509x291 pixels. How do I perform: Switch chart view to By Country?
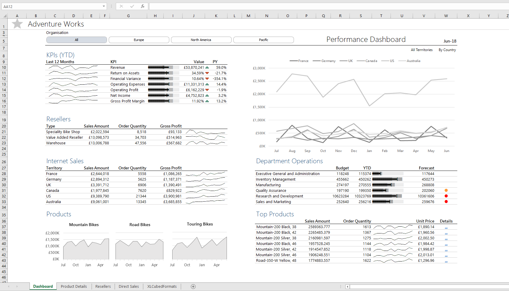pos(447,50)
